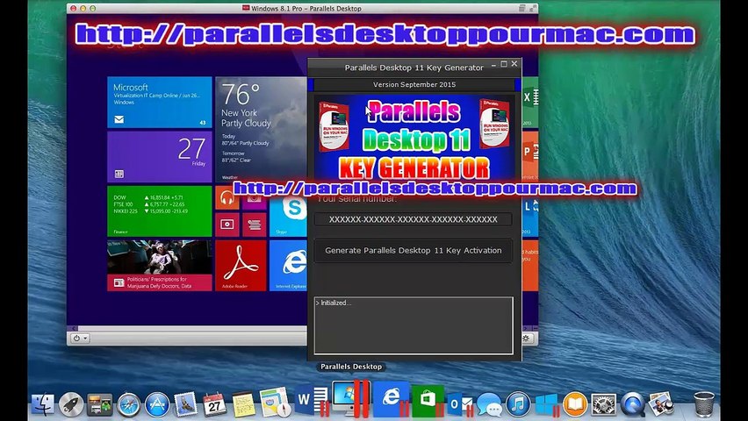Open the power dropdown in Parallels window

click(80, 338)
